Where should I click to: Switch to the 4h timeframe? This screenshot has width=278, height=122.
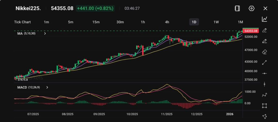pos(167,22)
